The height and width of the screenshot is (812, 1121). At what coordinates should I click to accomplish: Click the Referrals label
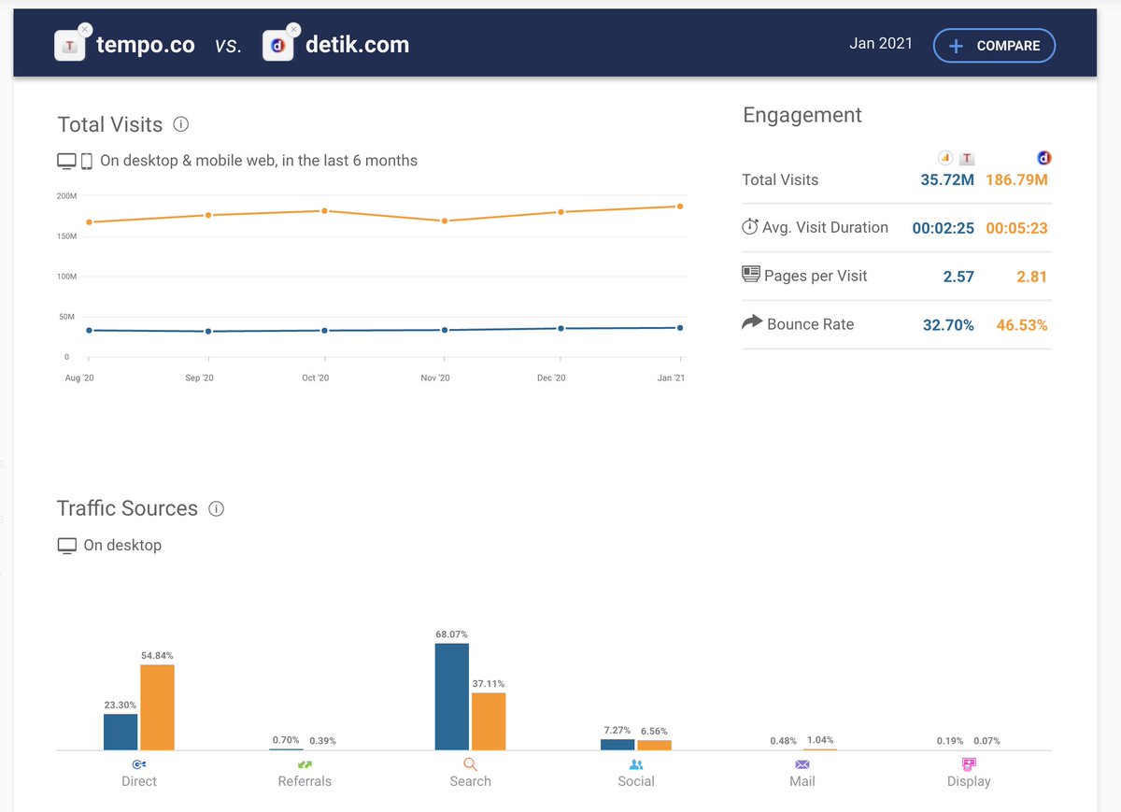coord(305,781)
